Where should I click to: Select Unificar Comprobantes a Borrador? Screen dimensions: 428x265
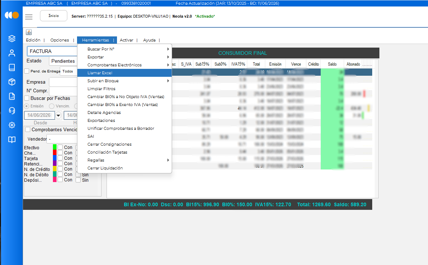pos(125,128)
